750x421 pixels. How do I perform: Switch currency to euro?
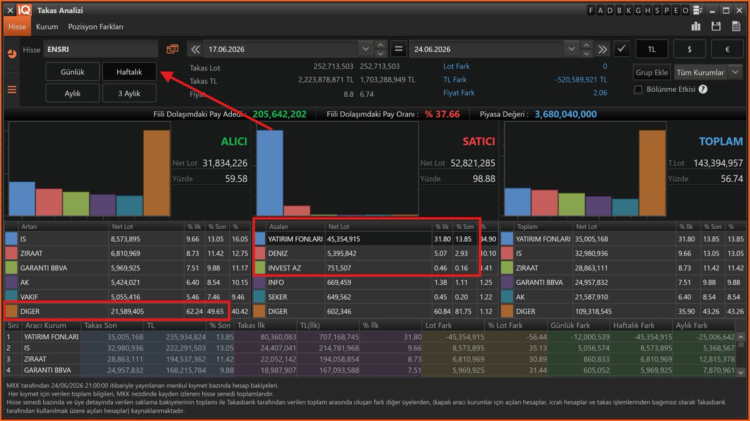pyautogui.click(x=727, y=49)
